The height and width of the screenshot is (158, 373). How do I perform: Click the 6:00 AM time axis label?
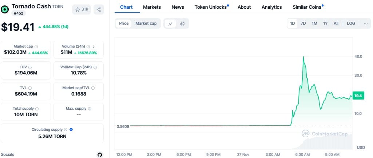(302, 155)
